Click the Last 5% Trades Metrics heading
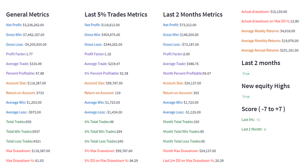Screen dimensions: 307x164 [x=116, y=15]
